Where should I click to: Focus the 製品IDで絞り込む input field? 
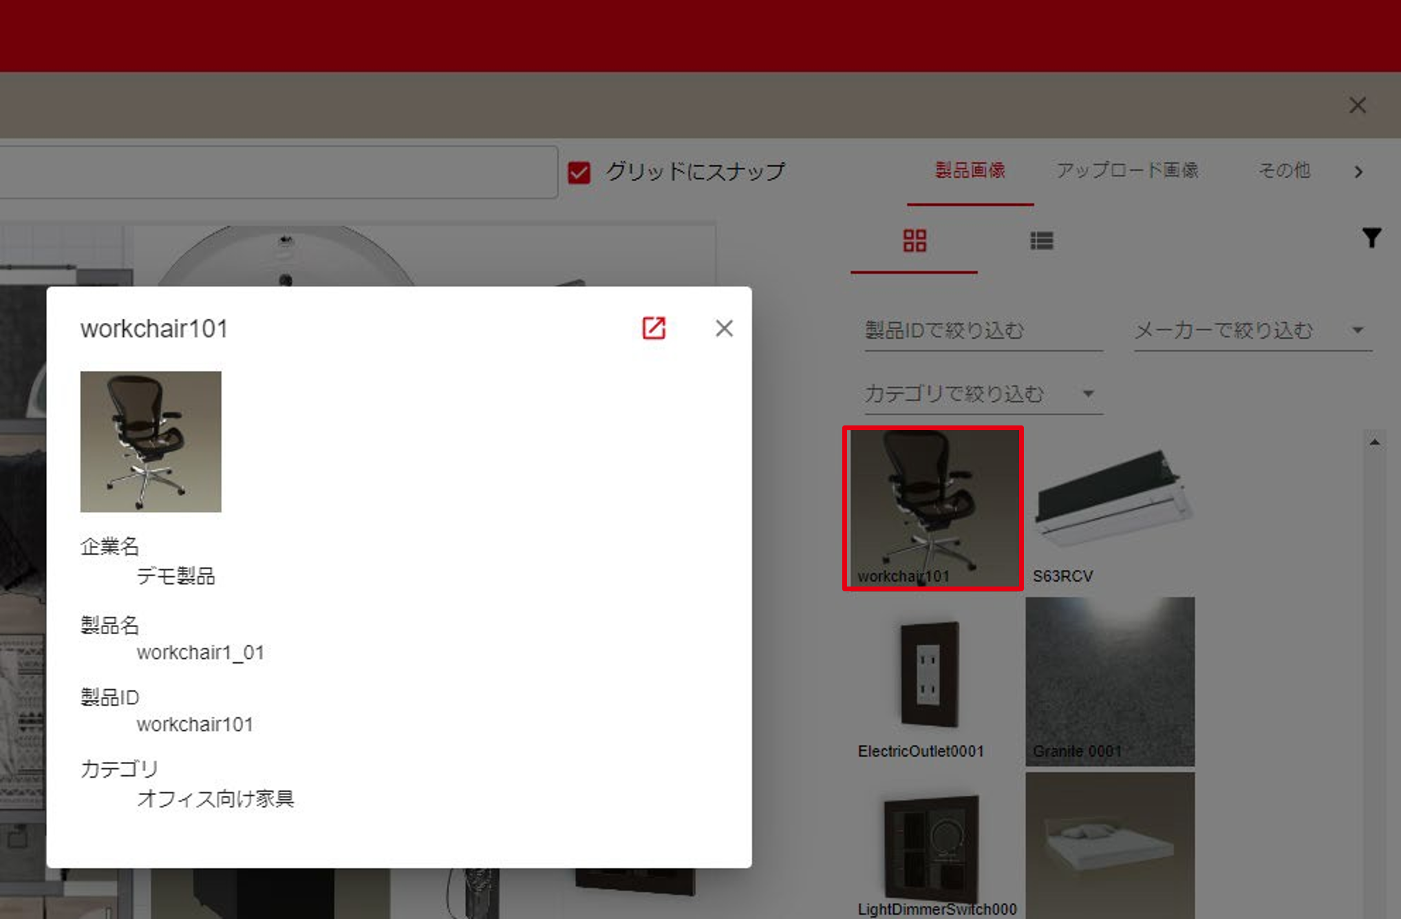983,331
